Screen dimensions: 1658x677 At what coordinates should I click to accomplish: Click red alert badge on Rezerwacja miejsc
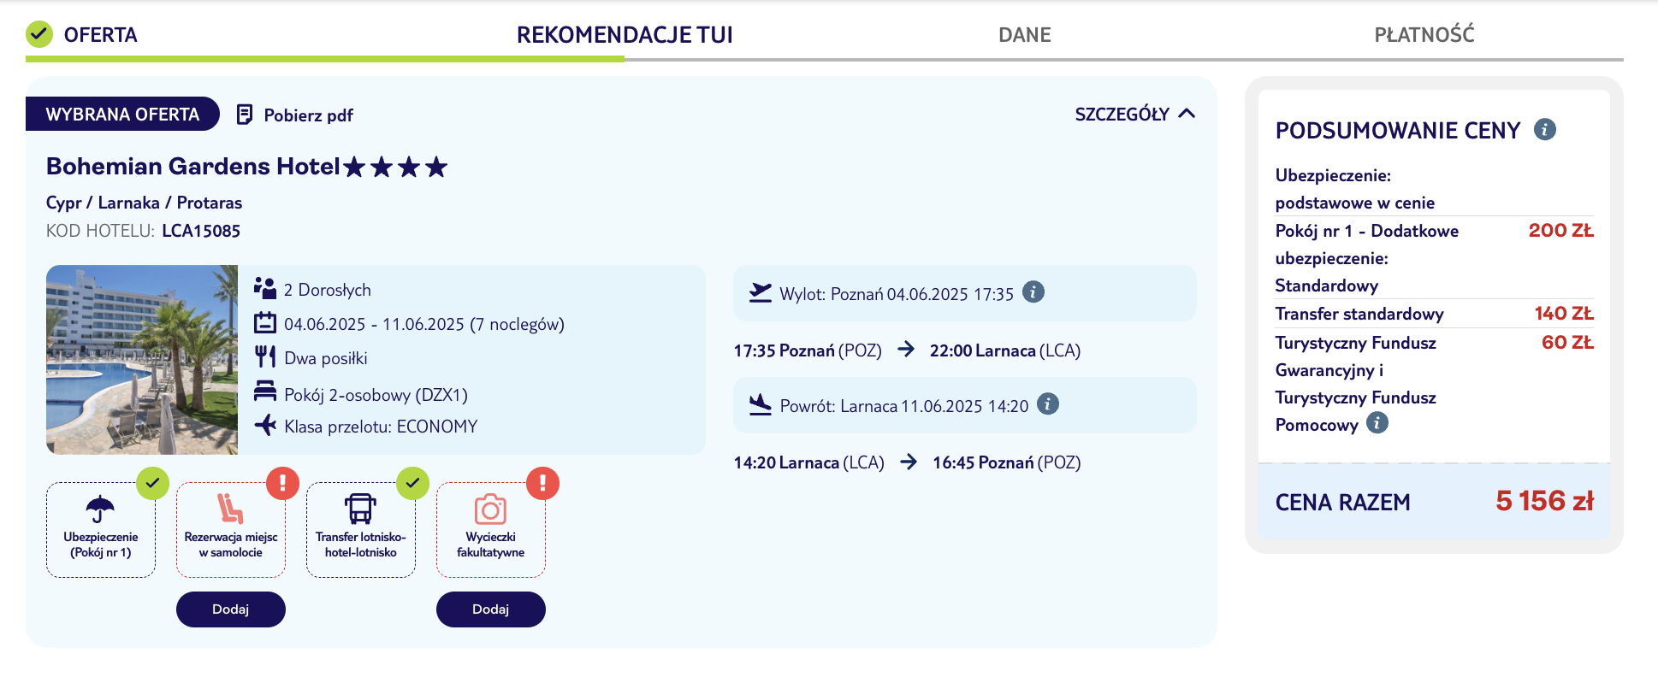pos(282,483)
